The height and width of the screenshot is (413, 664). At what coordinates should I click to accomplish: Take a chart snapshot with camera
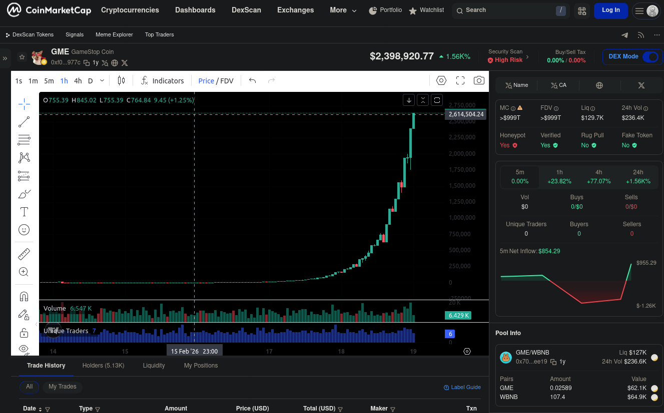[x=479, y=81]
